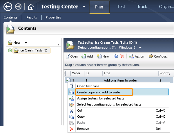Click the Configurations toolbar button

tap(158, 56)
